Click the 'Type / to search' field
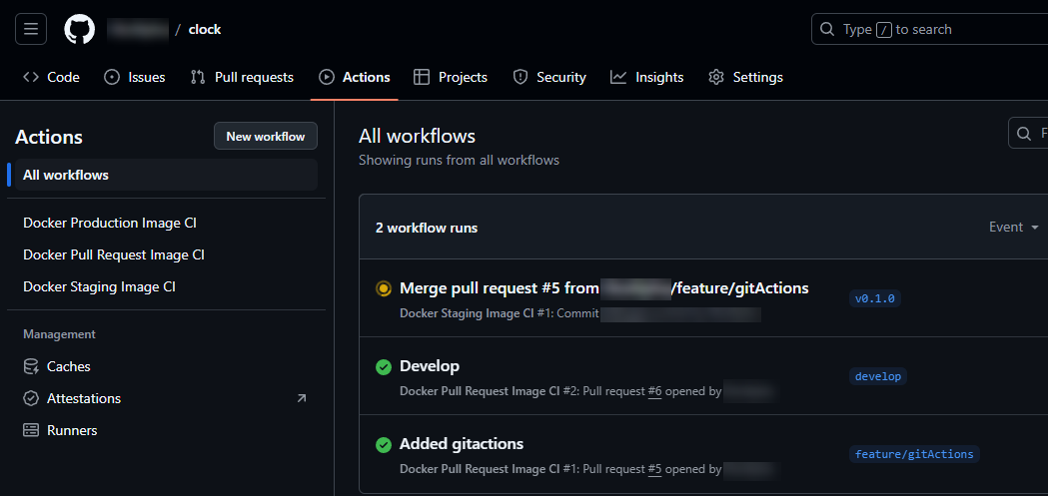 [929, 29]
